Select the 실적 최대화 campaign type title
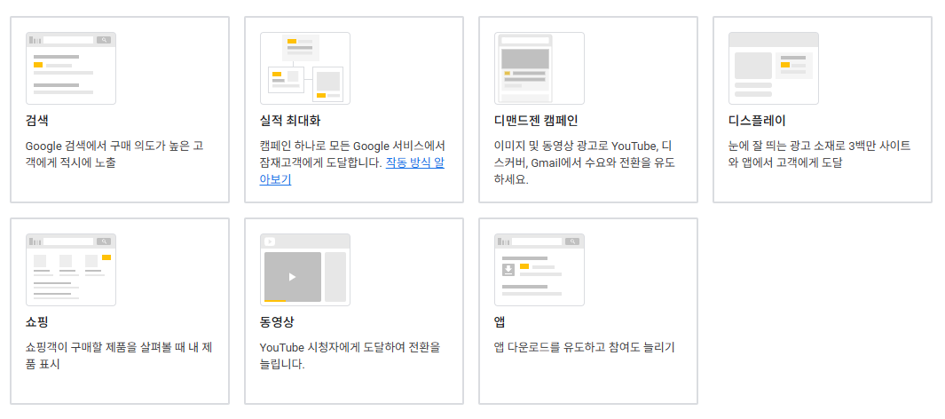This screenshot has height=419, width=945. [290, 121]
